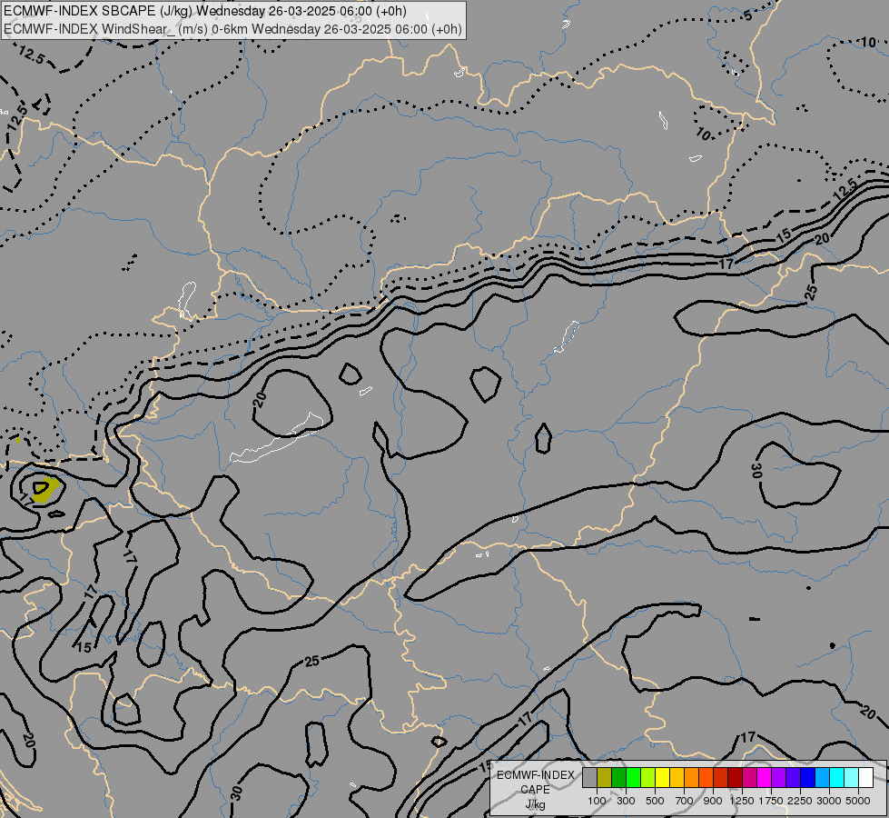Screen dimensions: 889x818
Task: Select the lime yellow-green legend swatch
Action: coord(648,778)
